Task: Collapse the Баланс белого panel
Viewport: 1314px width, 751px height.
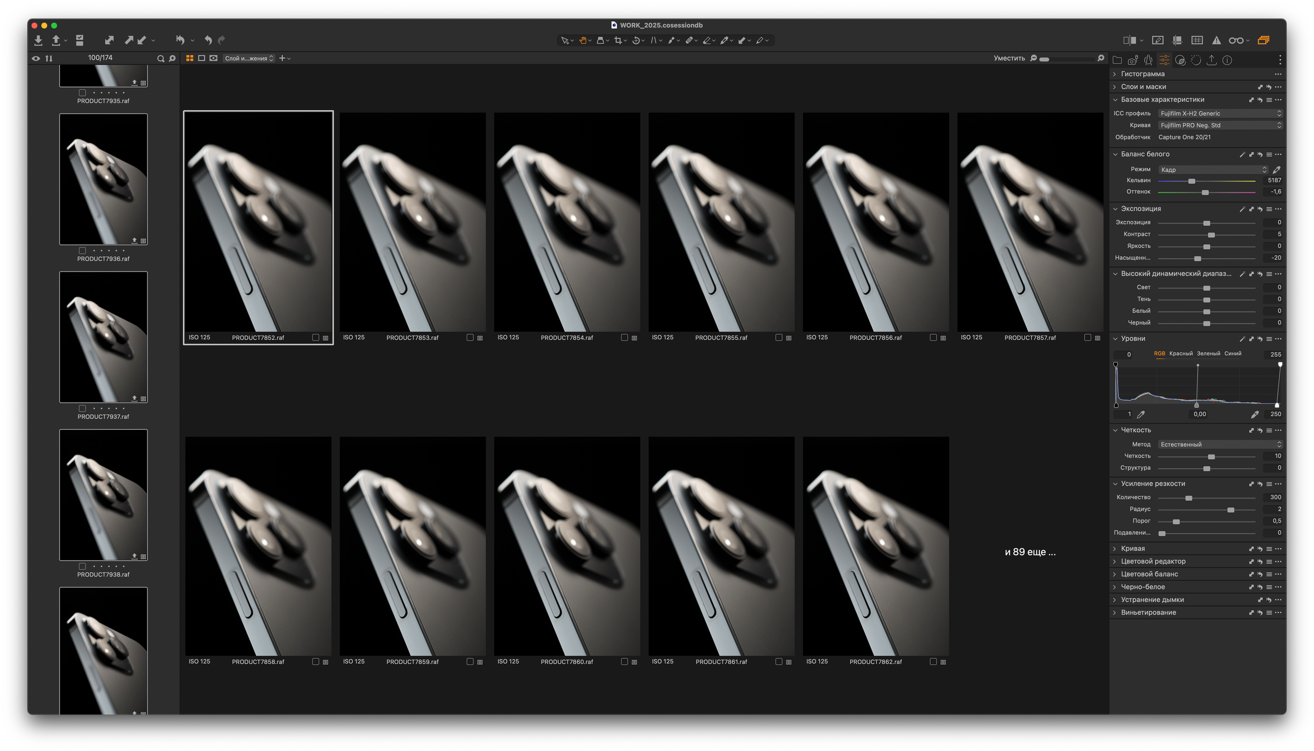Action: tap(1115, 153)
